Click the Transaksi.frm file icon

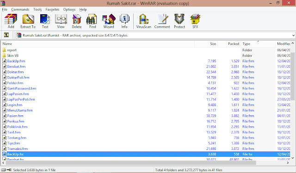(x=4, y=149)
